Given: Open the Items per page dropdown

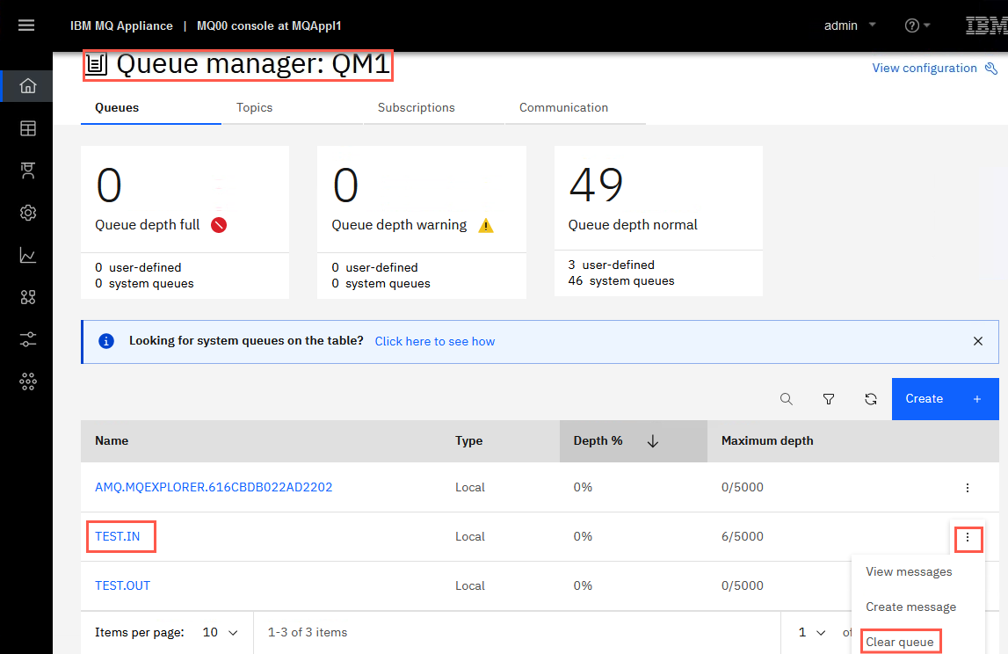Looking at the screenshot, I should (220, 632).
